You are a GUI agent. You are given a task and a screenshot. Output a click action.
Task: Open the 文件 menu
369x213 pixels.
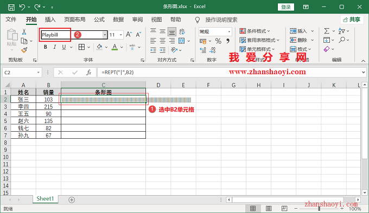pos(11,20)
